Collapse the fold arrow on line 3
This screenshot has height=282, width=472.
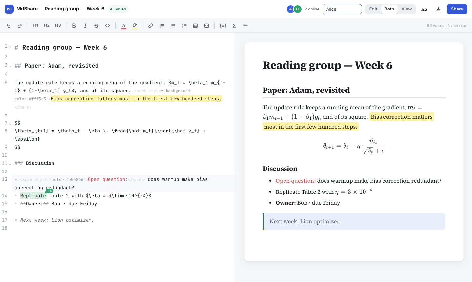[10, 66]
